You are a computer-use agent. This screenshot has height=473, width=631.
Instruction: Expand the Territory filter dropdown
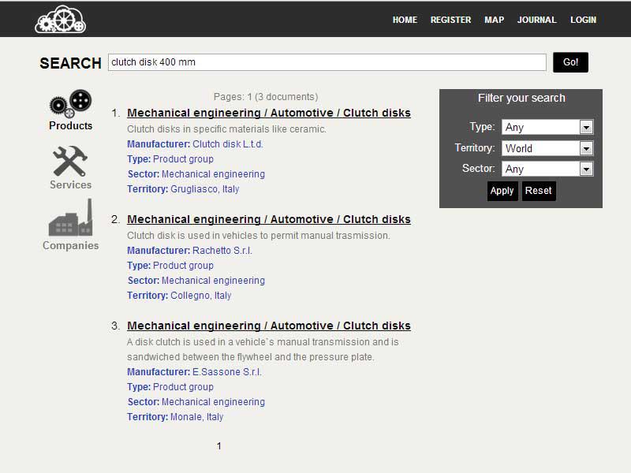(547, 148)
